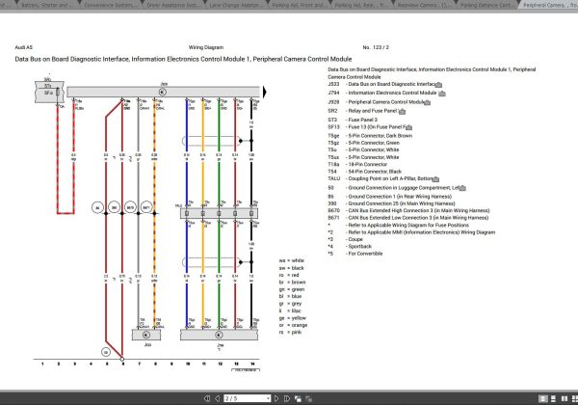Click the J928 module symbol at bottom right
Image resolution: width=578 pixels, height=405 pixels.
219,335
